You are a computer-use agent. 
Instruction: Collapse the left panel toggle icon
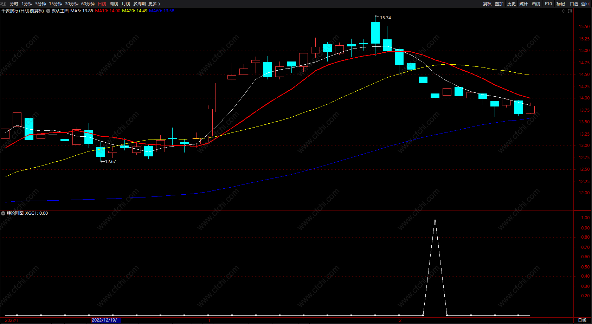click(4, 4)
